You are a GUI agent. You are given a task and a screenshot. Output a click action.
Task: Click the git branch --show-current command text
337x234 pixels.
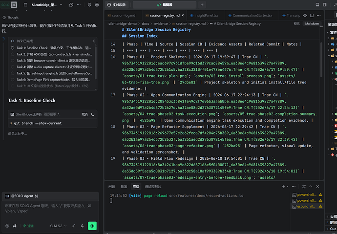(x=38, y=123)
